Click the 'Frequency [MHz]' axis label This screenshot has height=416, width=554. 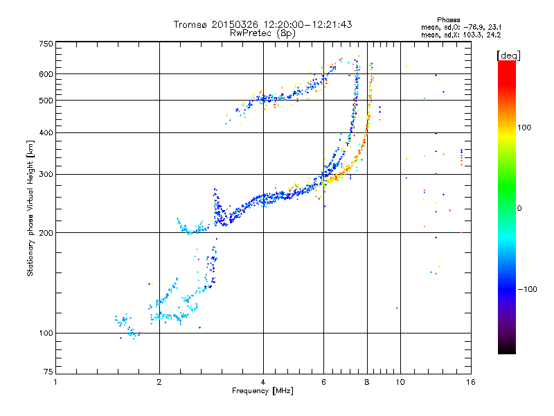262,391
